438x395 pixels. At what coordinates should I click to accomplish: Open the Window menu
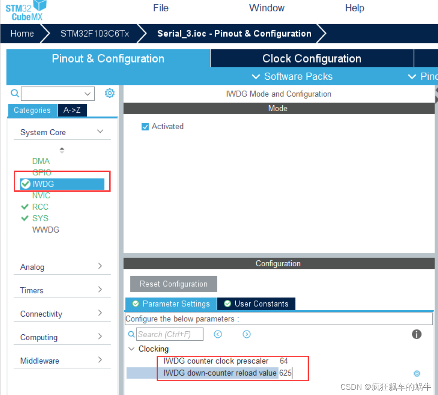(267, 8)
